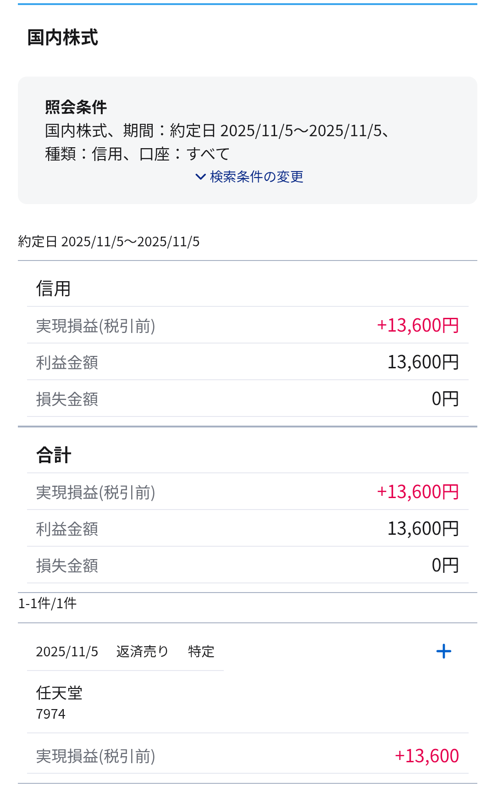Click the stock code 7974
Screen dimensions: 492x804
pos(50,714)
